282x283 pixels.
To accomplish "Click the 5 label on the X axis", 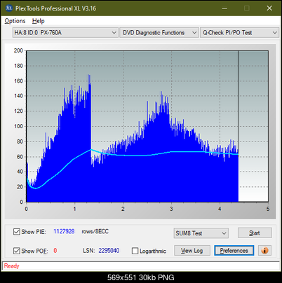I will pos(268,209).
